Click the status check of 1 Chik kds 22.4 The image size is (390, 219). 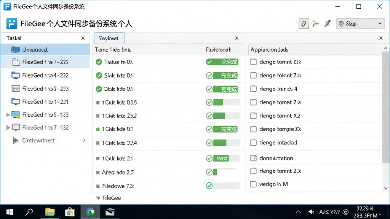(209, 143)
